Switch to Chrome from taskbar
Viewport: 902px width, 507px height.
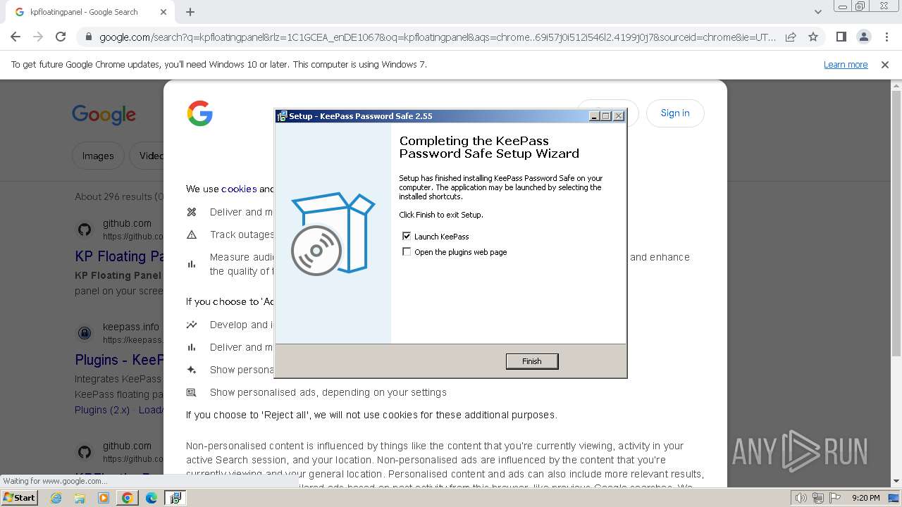pyautogui.click(x=127, y=498)
